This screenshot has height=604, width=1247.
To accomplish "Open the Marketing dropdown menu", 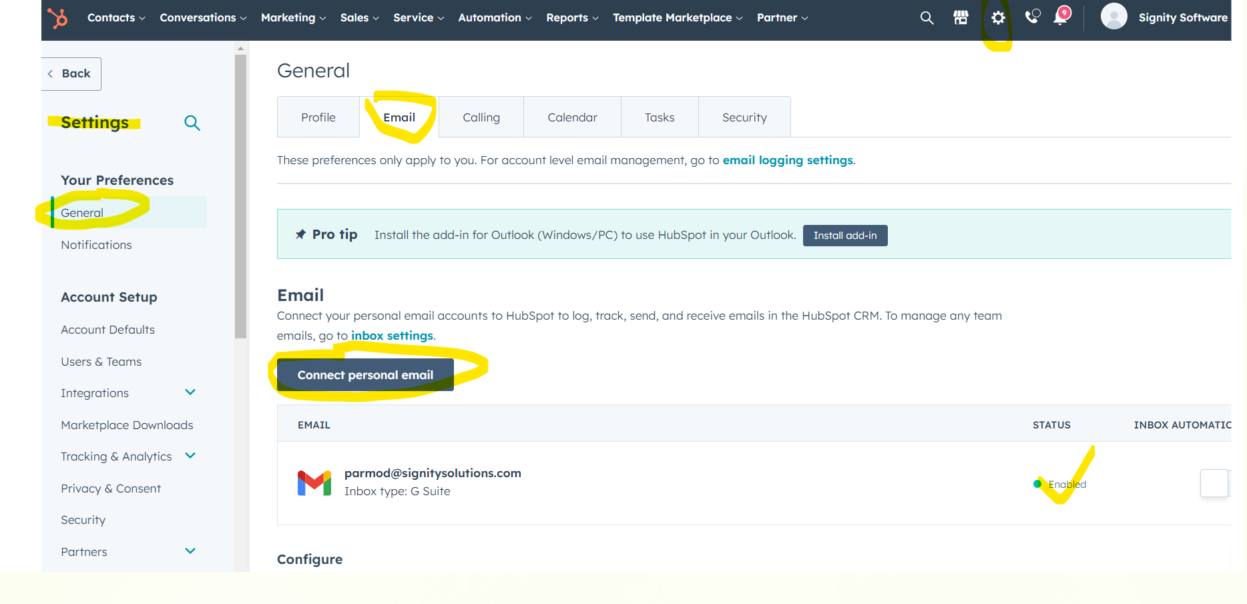I will (293, 18).
